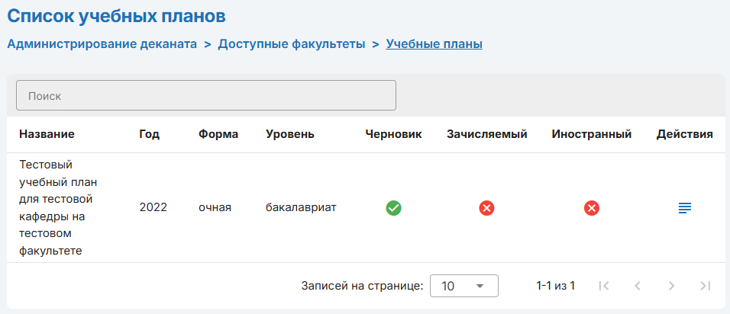The image size is (730, 314).
Task: Go to the next page of records
Action: pos(671,286)
